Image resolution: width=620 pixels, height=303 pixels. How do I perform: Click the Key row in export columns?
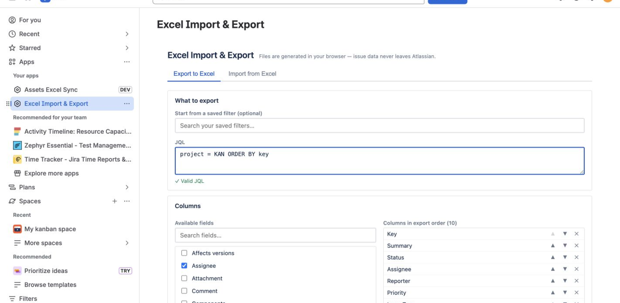point(484,234)
